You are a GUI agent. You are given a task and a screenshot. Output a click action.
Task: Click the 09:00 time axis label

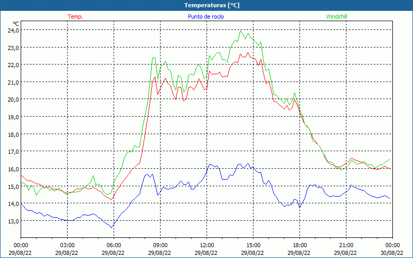[160, 246]
